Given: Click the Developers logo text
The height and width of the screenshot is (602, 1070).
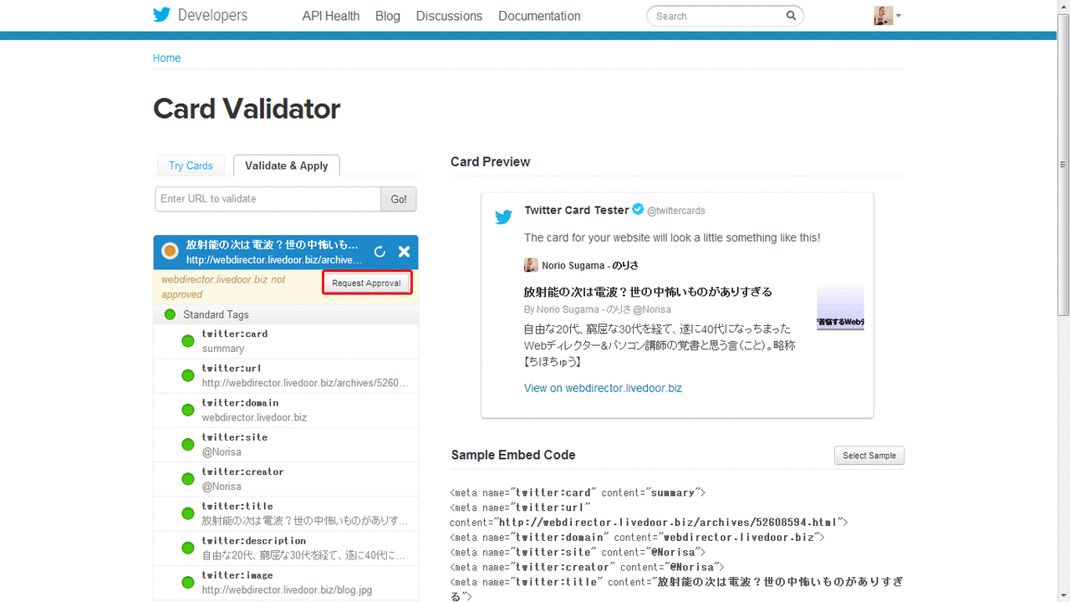Looking at the screenshot, I should coord(212,15).
